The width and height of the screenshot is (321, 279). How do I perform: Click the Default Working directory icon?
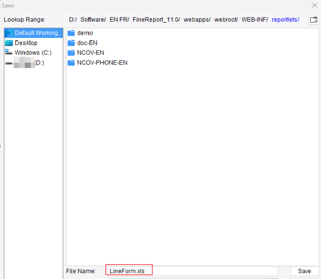(x=9, y=33)
